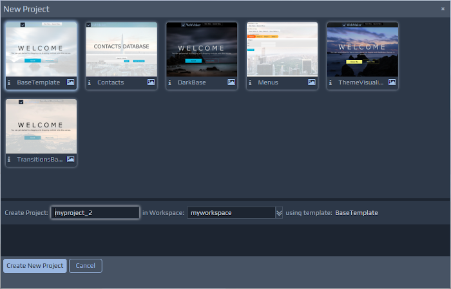Click the myworkspace workspace field

click(x=231, y=212)
